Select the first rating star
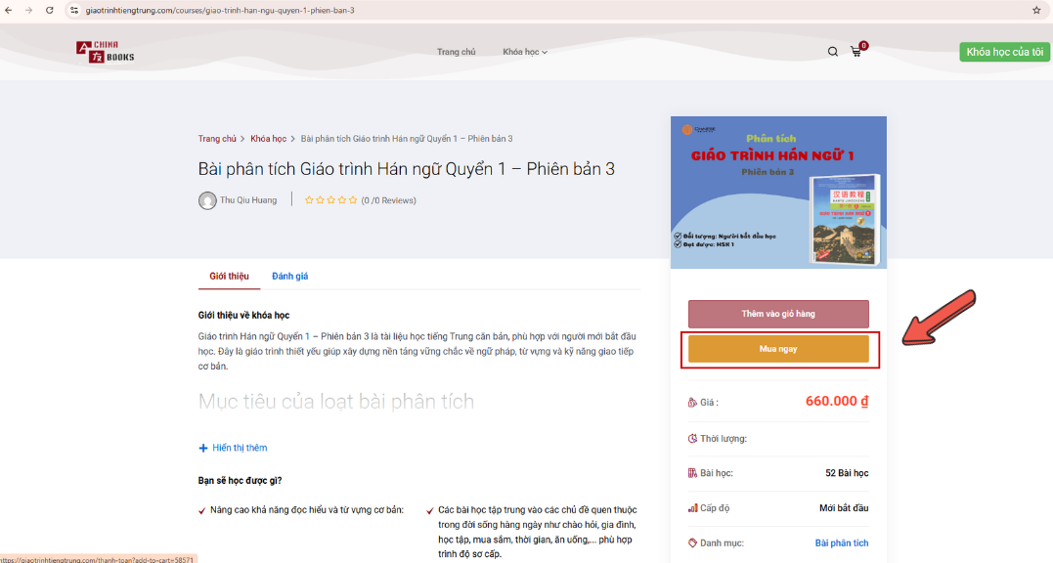Viewport: 1053px width, 563px height. tap(309, 199)
